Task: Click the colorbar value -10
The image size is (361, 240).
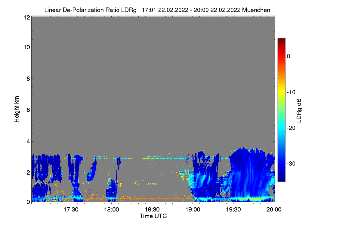Action: coord(291,92)
